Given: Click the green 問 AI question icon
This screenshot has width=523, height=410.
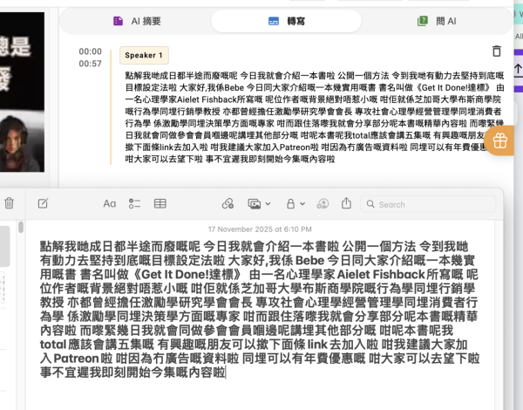Looking at the screenshot, I should pos(423,21).
